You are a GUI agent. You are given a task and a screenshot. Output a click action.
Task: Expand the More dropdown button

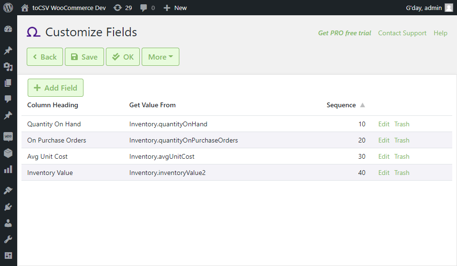click(160, 57)
